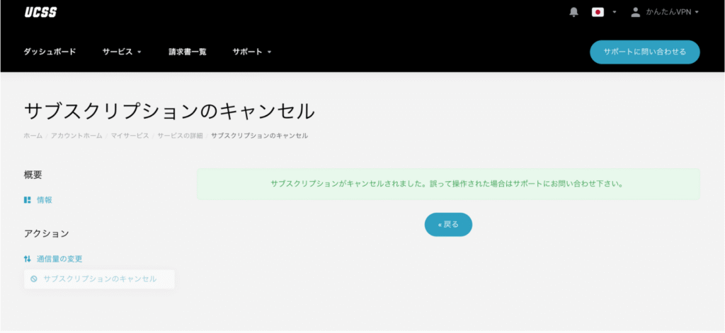Expand the サポート menu dropdown
This screenshot has width=725, height=333.
(251, 52)
